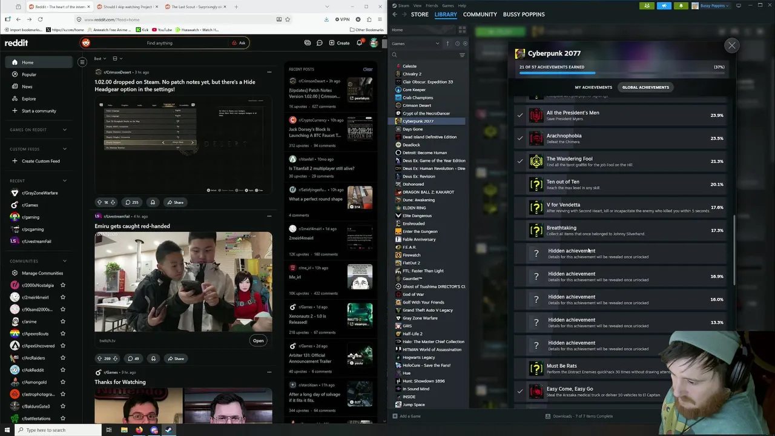Open Steam Friends menu
Viewport: 775px width, 436px height.
click(x=432, y=5)
